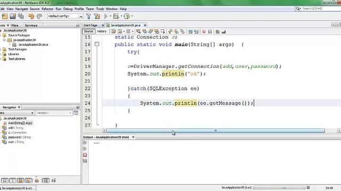
Task: Click the Search (Ctrl+I) input field
Action: (321, 8)
